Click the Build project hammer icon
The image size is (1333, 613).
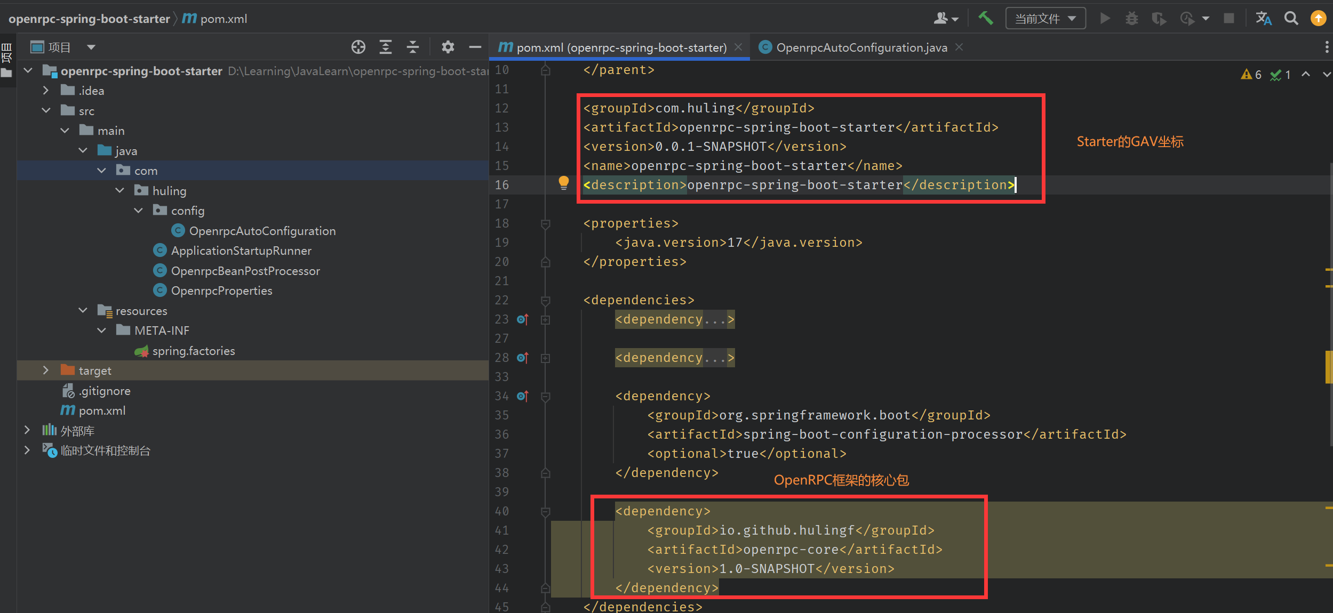click(985, 19)
